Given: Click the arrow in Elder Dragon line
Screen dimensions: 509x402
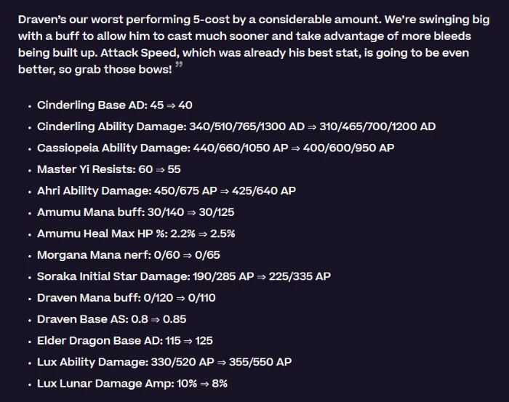Looking at the screenshot, I should 188,341.
